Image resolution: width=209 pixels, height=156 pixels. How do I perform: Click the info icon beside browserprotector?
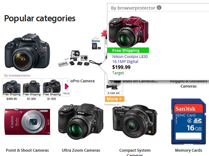click(x=159, y=8)
